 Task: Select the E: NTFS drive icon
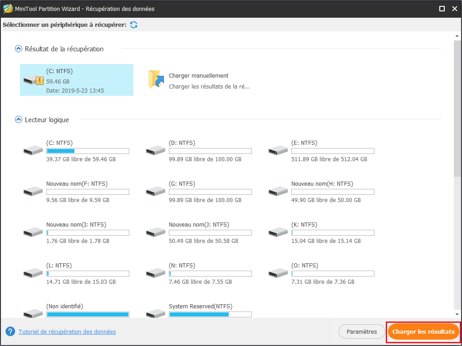coord(278,150)
